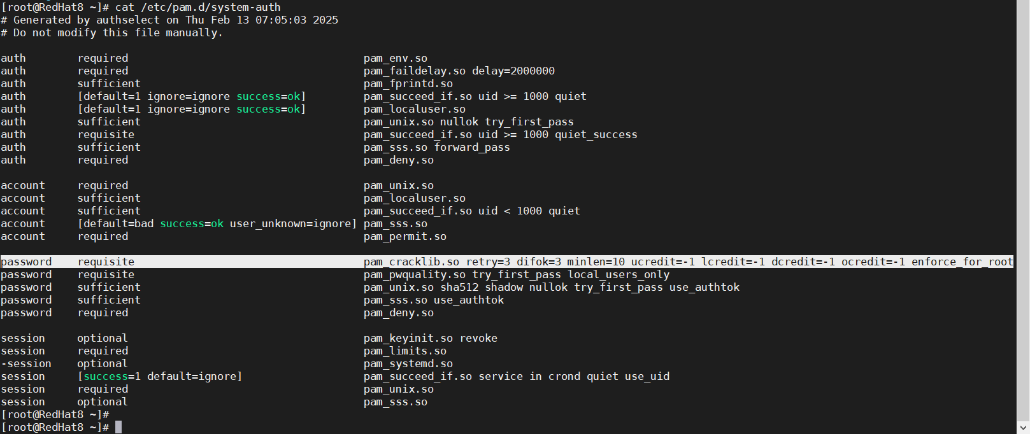Click the enforce_for_root option text
Image resolution: width=1030 pixels, height=434 pixels.
click(962, 262)
